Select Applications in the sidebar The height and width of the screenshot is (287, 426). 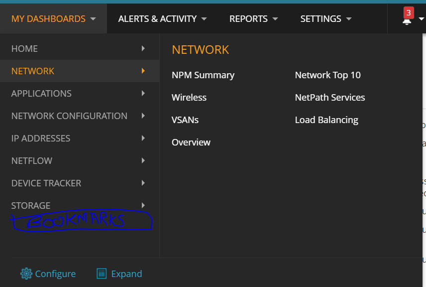click(80, 93)
